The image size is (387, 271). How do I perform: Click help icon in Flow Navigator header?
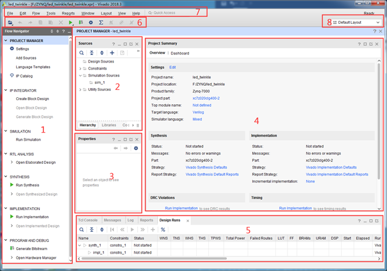pyautogui.click(x=64, y=31)
